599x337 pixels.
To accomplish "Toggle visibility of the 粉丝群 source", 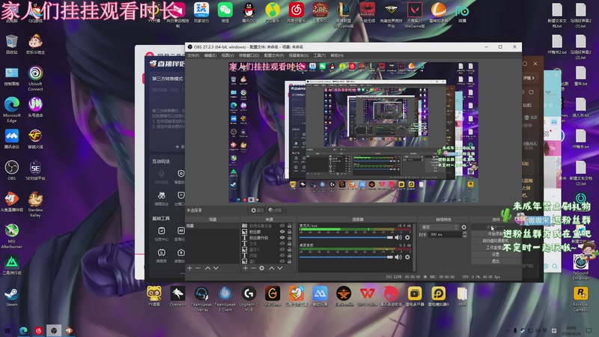I will pyautogui.click(x=282, y=231).
